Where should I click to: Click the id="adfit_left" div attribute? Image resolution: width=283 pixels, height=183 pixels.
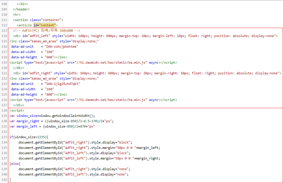(36, 36)
